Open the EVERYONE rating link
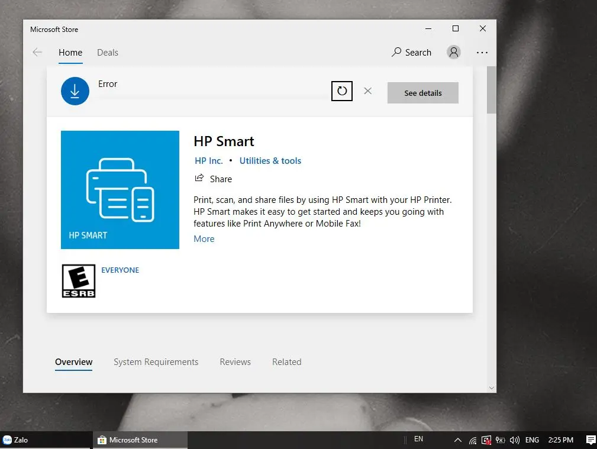The image size is (597, 449). (120, 270)
